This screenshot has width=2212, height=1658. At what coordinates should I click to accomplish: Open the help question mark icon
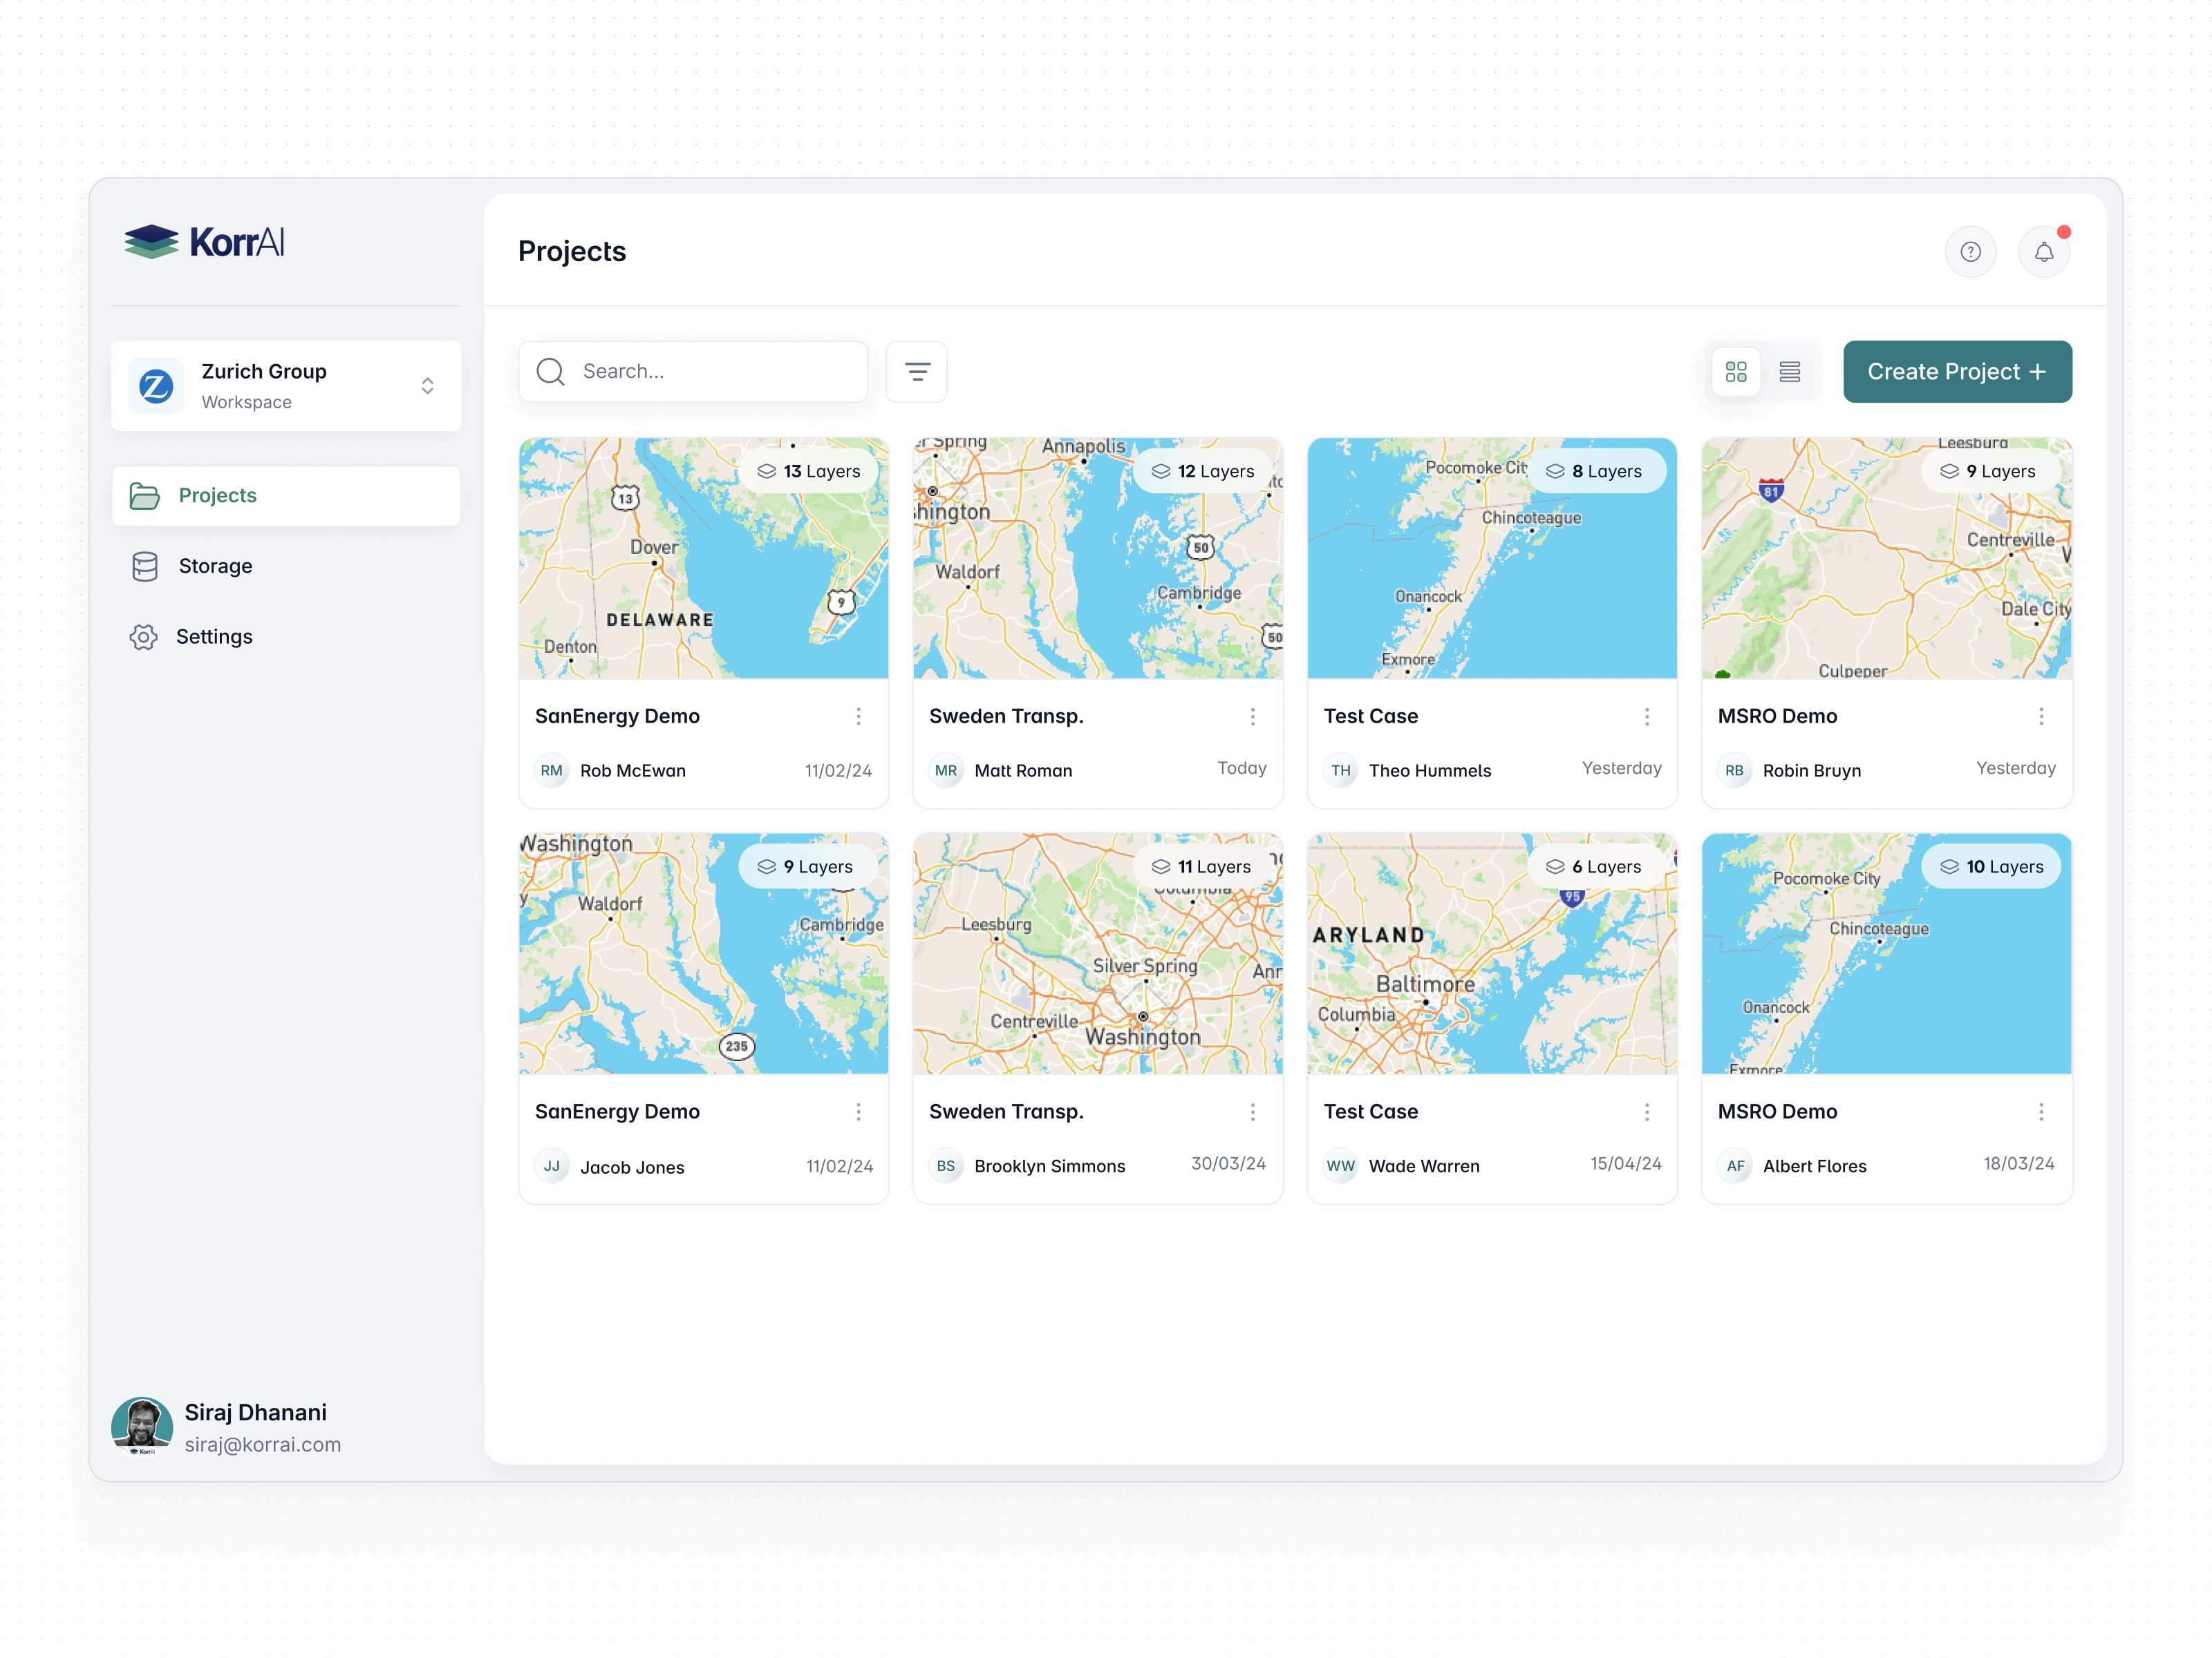(x=1970, y=252)
